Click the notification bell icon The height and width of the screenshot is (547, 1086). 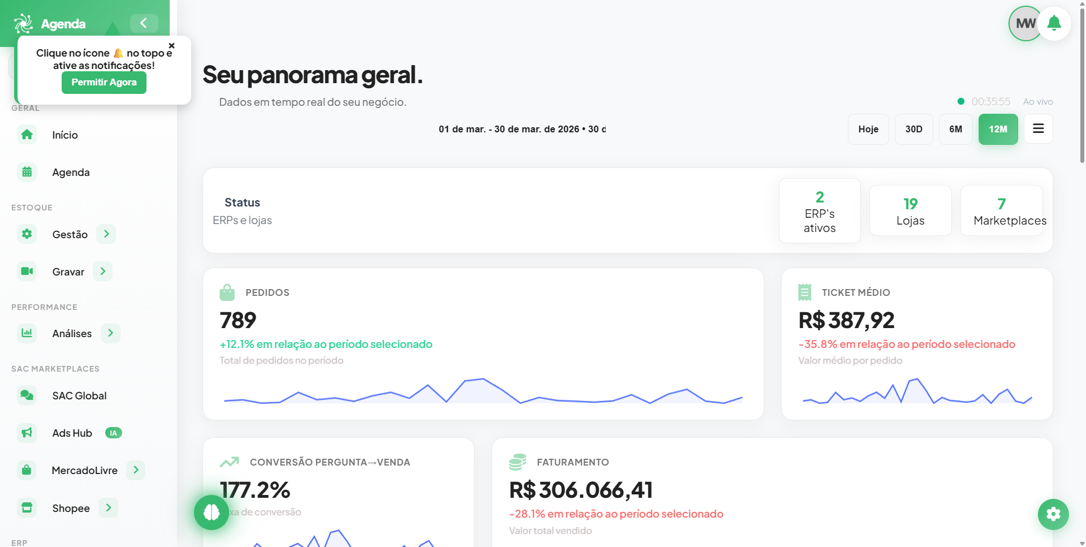click(x=1054, y=23)
